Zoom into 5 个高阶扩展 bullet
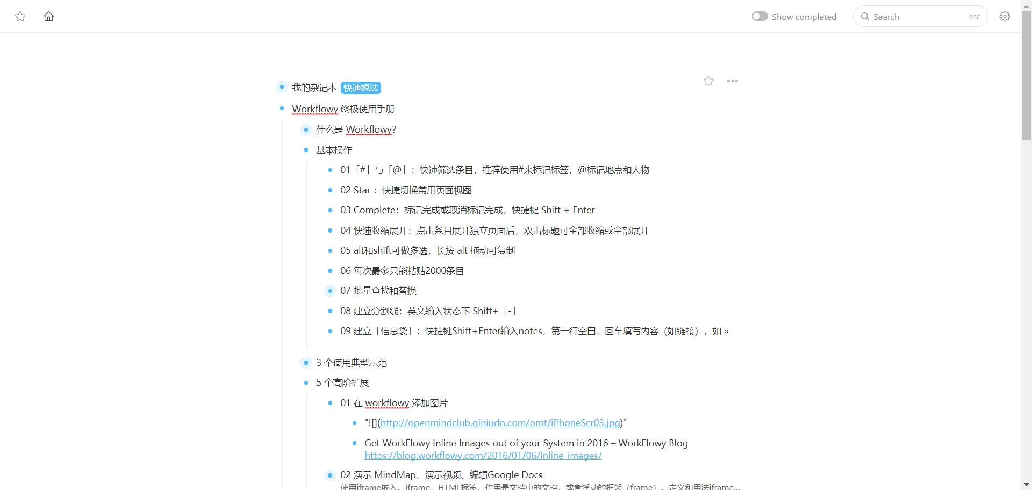The width and height of the screenshot is (1032, 490). [x=306, y=383]
